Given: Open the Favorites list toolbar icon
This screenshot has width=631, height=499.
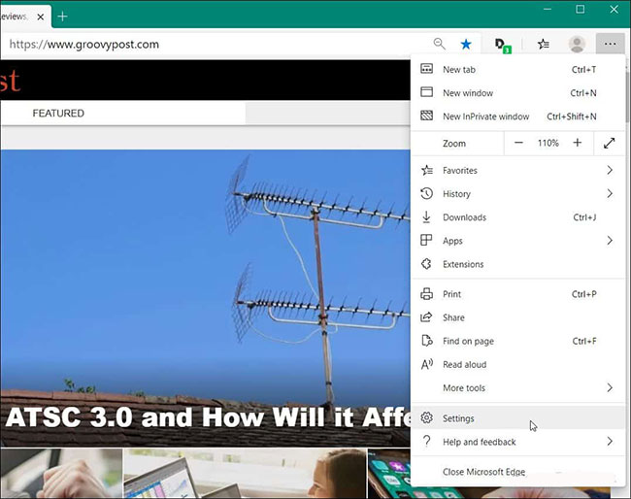Looking at the screenshot, I should click(544, 44).
